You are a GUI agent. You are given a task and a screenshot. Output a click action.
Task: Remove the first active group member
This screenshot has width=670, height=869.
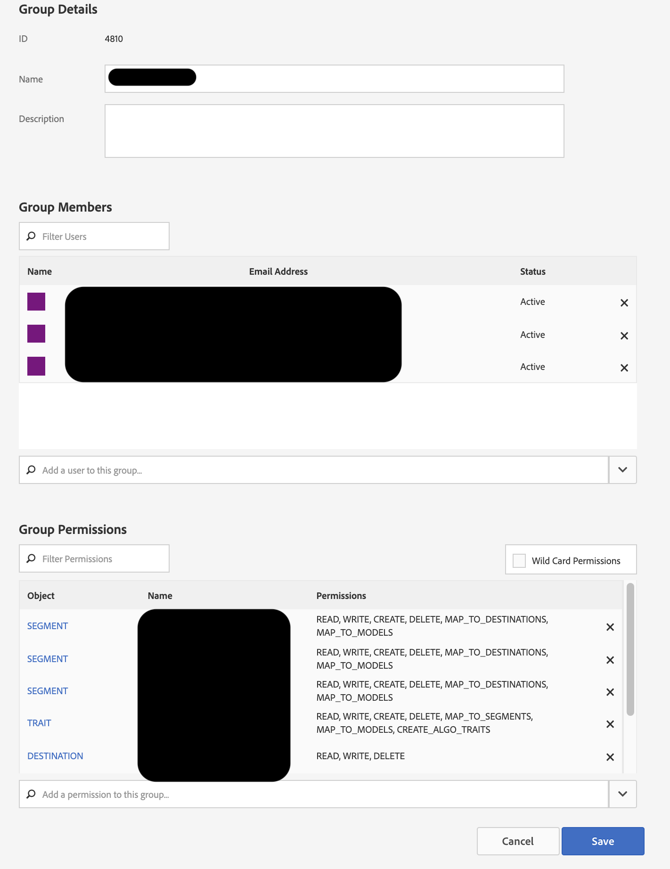(624, 303)
